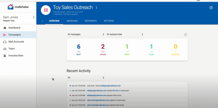Click the 'this link' hyperlink in activity
This screenshot has width=218, height=108.
pos(115,91)
